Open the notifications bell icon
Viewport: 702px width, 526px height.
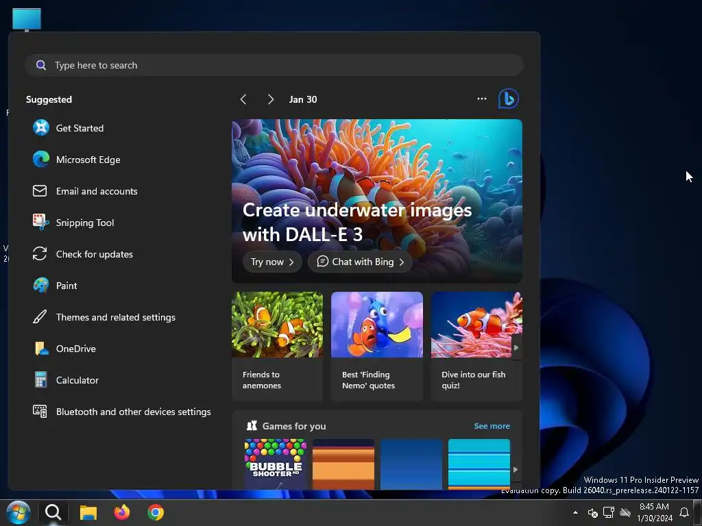click(684, 512)
